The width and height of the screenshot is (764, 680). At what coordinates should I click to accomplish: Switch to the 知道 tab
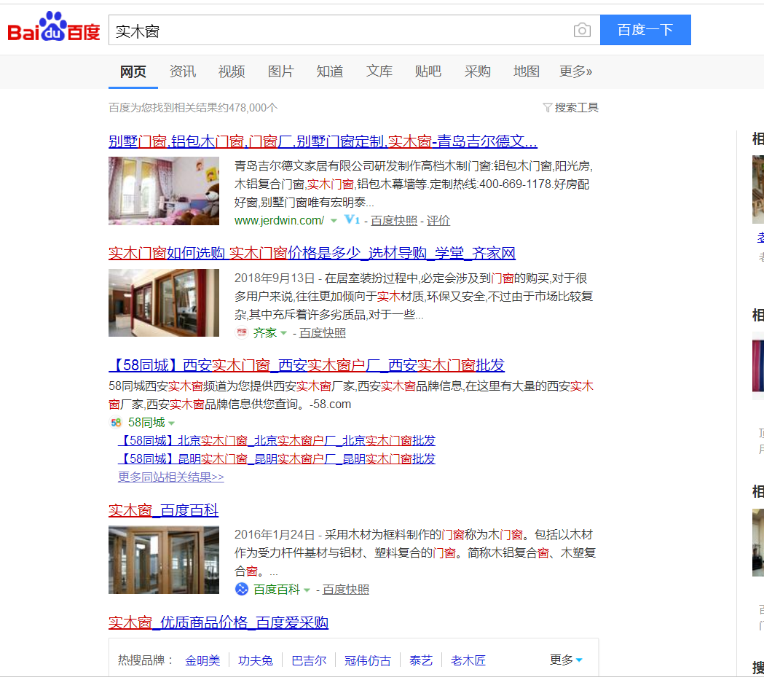pos(330,71)
